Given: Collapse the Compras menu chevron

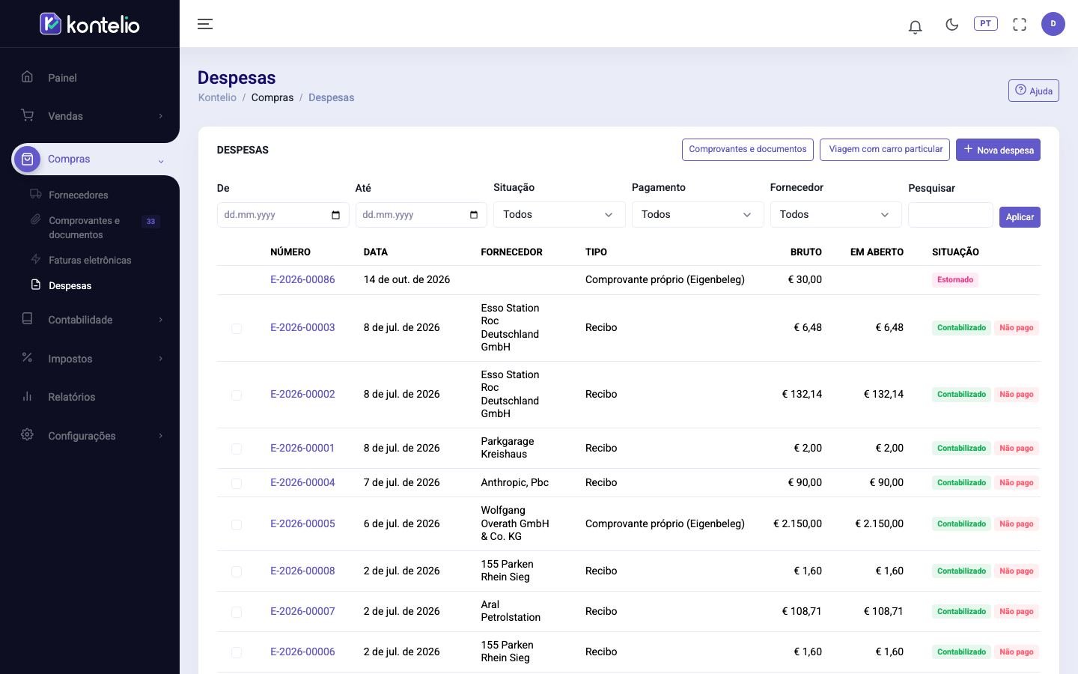Looking at the screenshot, I should click(x=160, y=161).
